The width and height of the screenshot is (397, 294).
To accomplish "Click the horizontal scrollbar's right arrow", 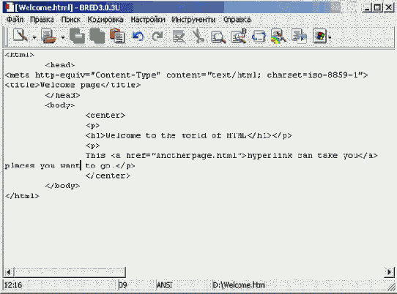I will click(x=389, y=272).
